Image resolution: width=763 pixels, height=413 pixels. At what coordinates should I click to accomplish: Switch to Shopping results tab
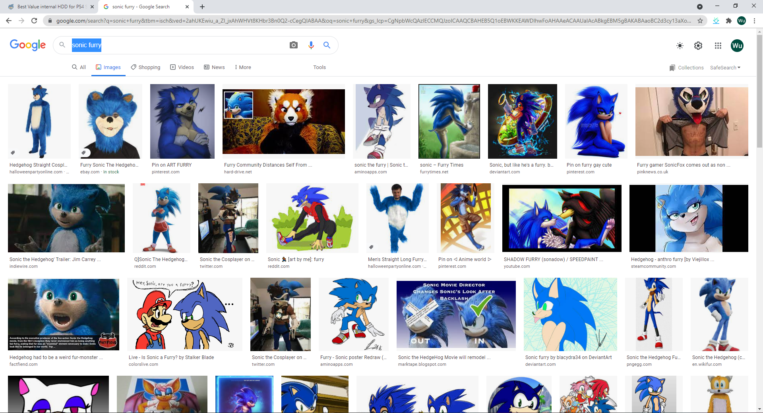[145, 67]
